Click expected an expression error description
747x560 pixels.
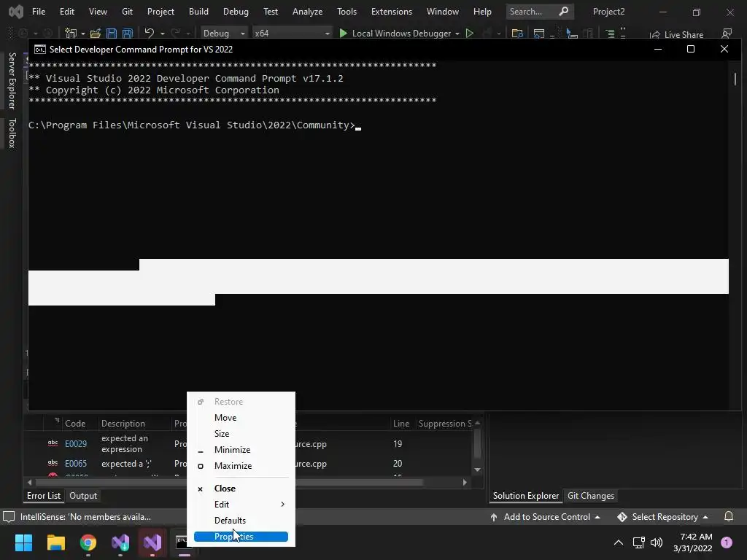click(125, 444)
